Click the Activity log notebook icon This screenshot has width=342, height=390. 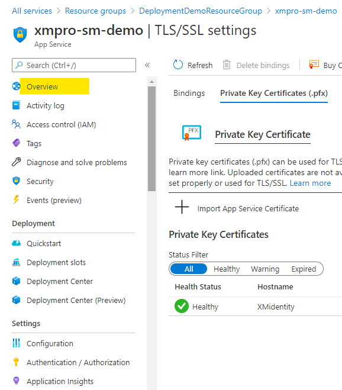point(16,105)
